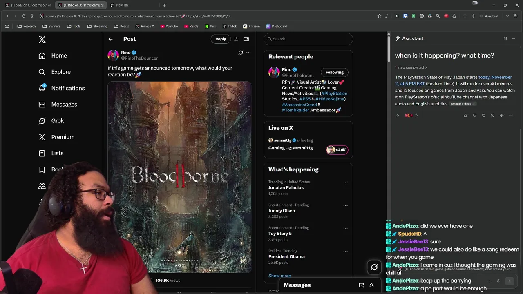Image resolution: width=523 pixels, height=294 pixels.
Task: Open the TikTok bookmark
Action: tap(230, 26)
